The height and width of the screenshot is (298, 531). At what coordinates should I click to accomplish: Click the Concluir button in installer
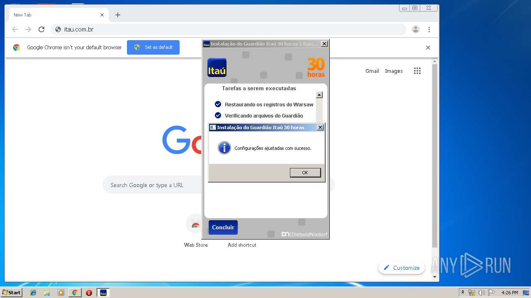click(223, 227)
